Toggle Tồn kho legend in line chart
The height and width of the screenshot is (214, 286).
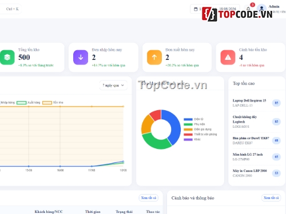[x=53, y=103]
